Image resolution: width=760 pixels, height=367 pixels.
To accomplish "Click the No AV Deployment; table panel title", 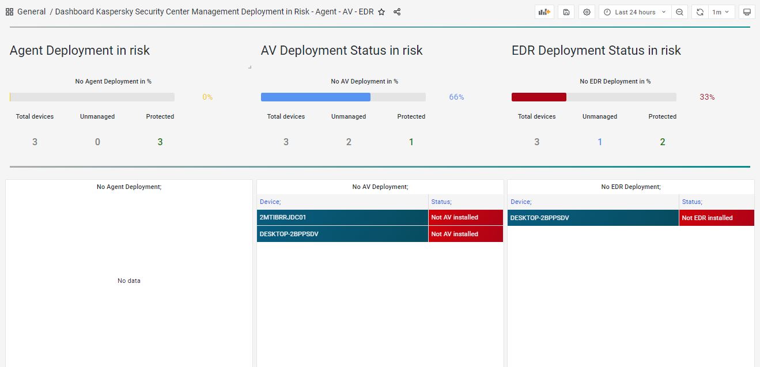I will click(x=380, y=187).
